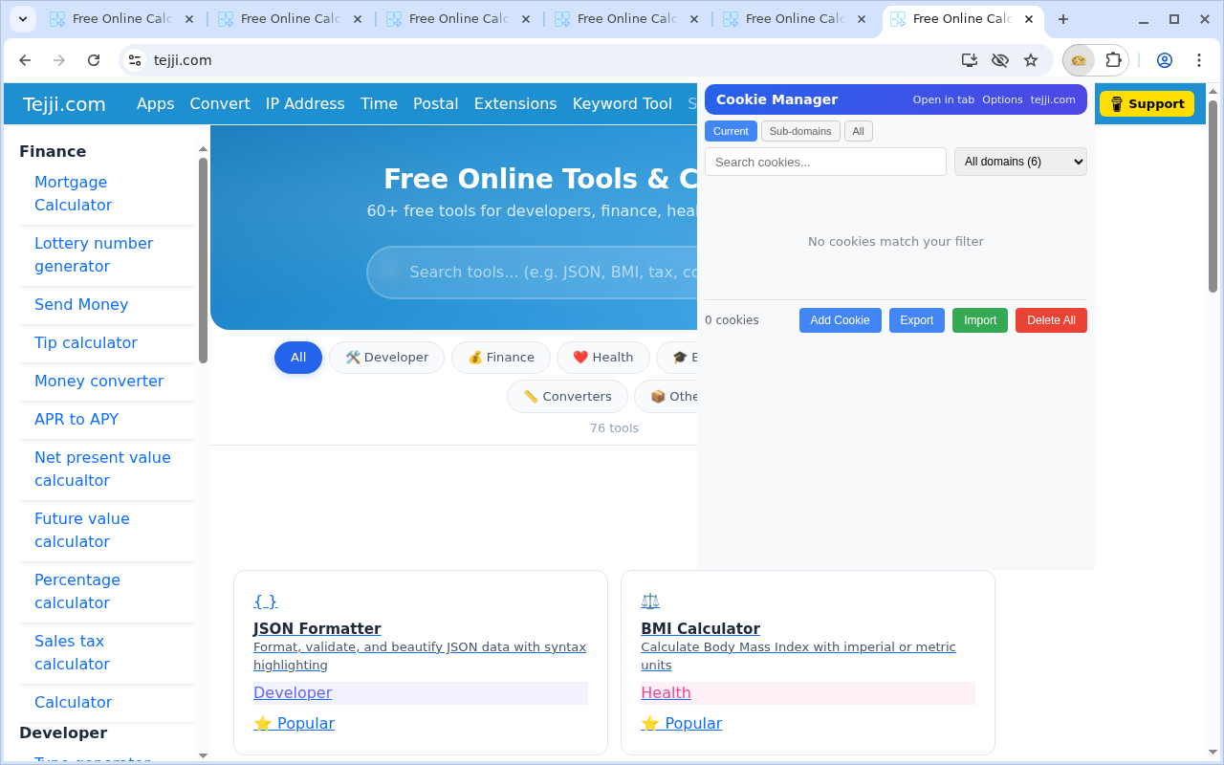The image size is (1224, 765).
Task: Click the yellow Support button
Action: point(1147,104)
